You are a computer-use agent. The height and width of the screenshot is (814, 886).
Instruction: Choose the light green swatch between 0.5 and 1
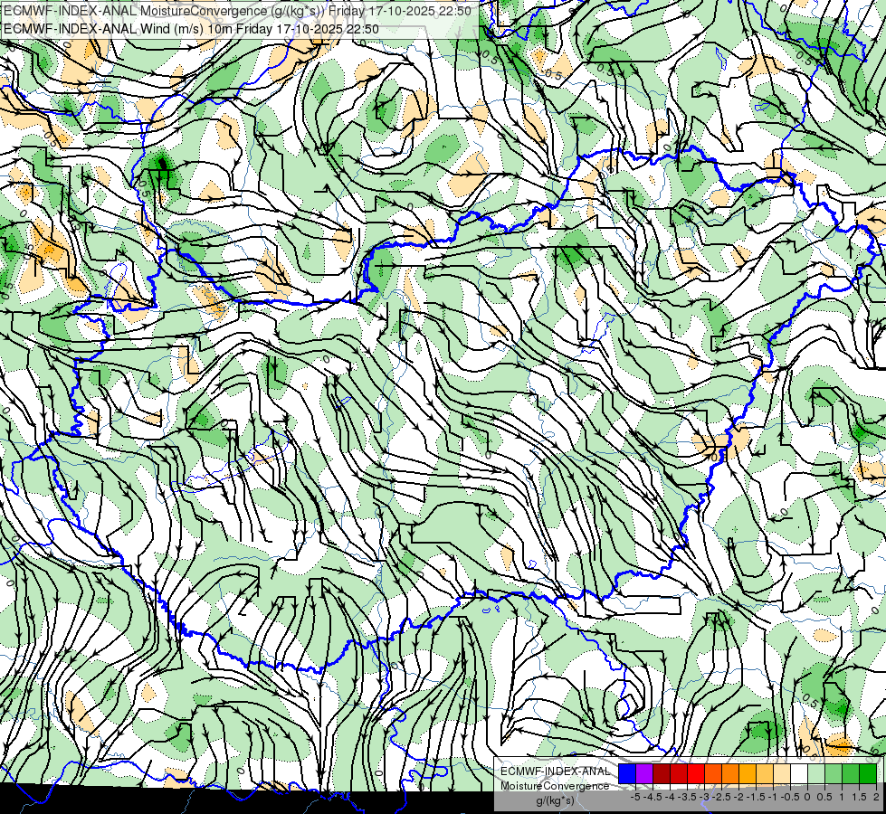(834, 773)
